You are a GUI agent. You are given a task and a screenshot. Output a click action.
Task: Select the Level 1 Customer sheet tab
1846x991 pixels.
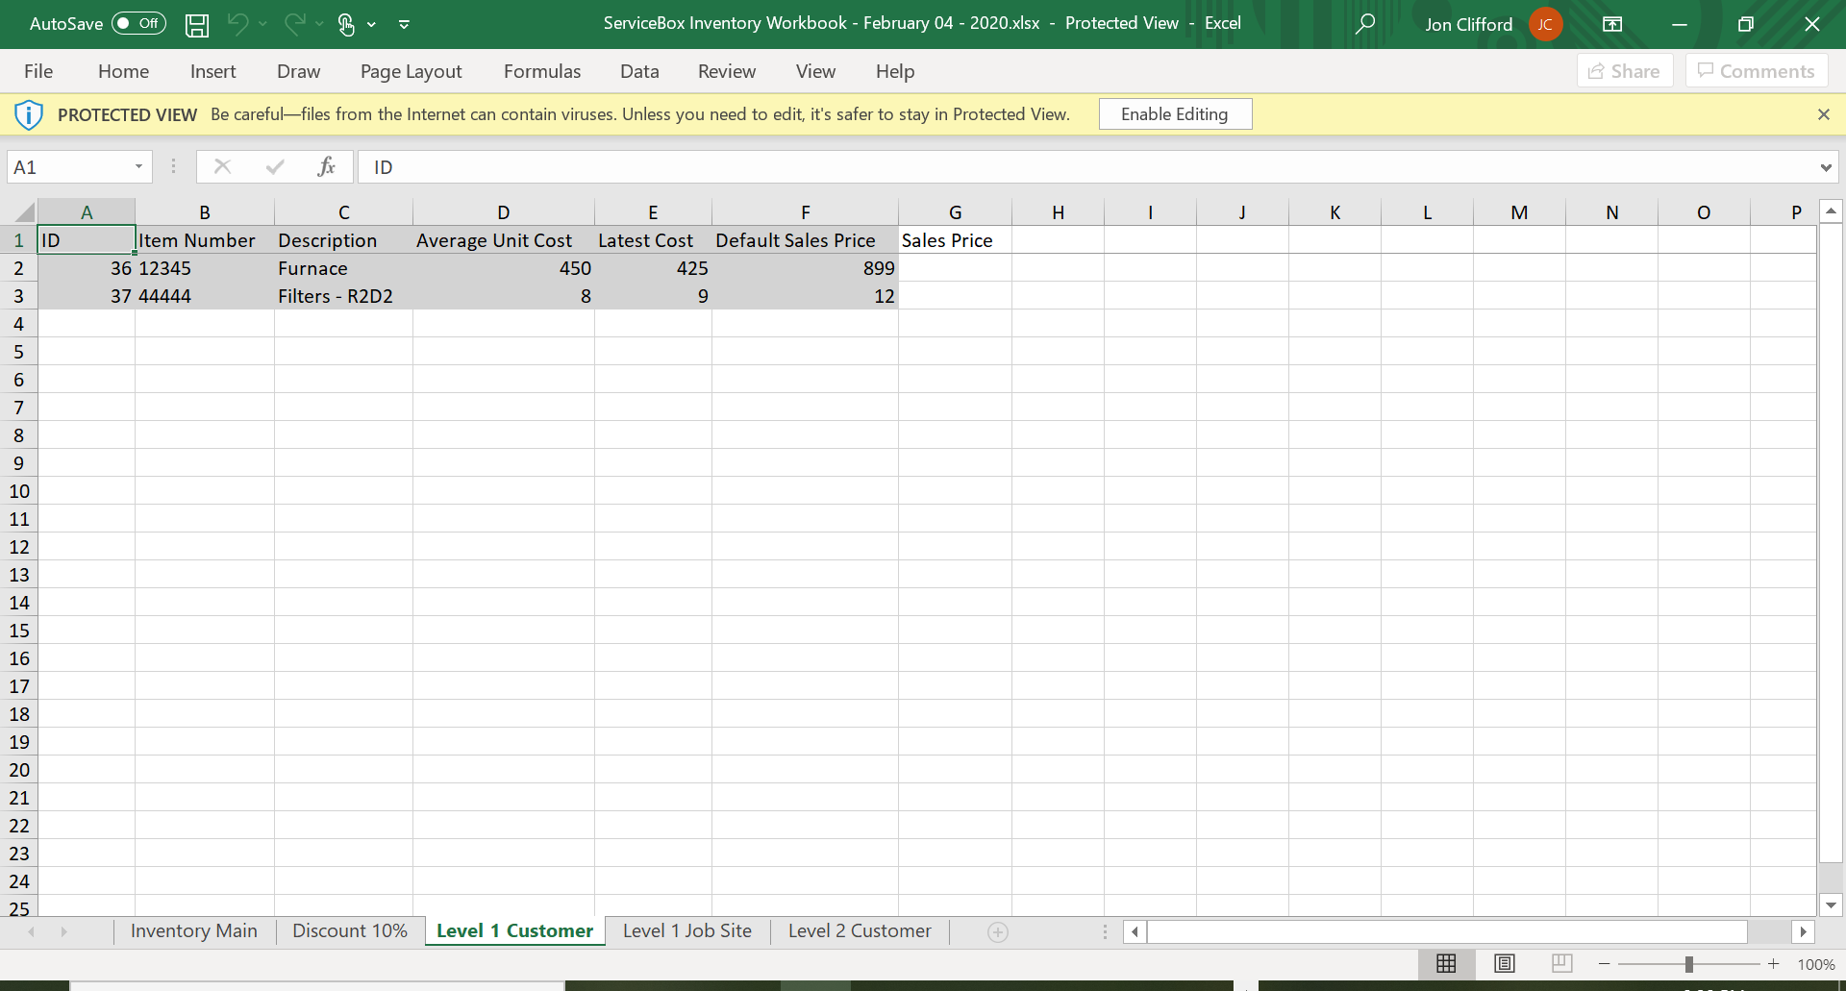tap(514, 930)
